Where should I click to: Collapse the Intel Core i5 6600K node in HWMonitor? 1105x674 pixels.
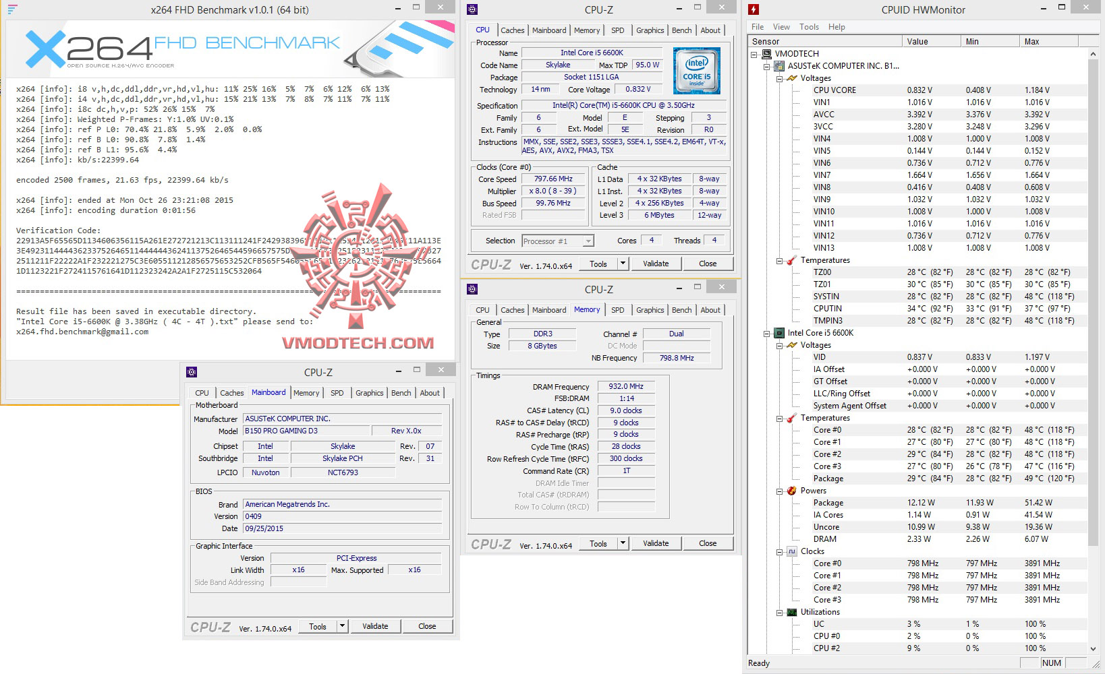(x=767, y=334)
